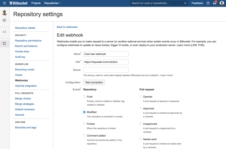Enable the Forked event checkbox
The image size is (226, 149).
click(84, 124)
